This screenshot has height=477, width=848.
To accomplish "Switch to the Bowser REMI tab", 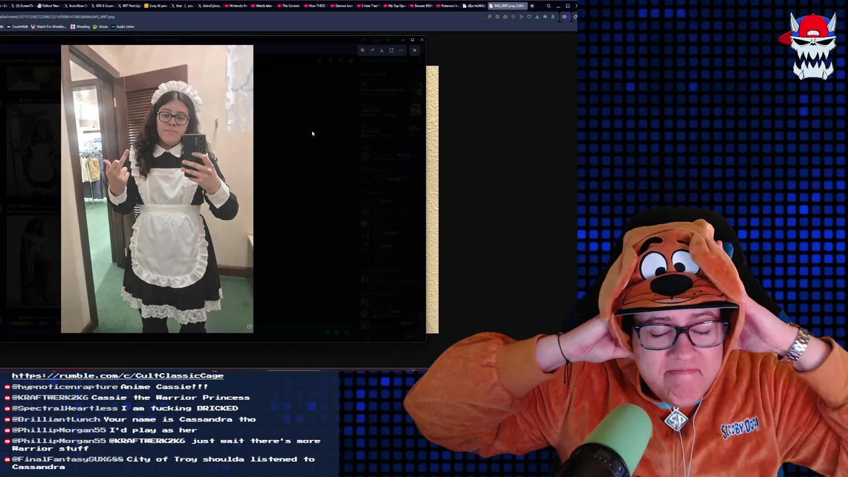I will [423, 6].
